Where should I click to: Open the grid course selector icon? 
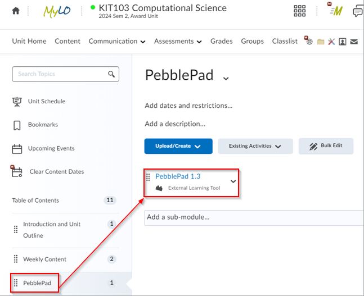(x=299, y=11)
